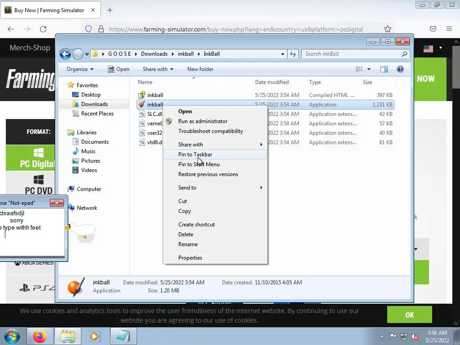Choose Pin to Taskbar
The height and width of the screenshot is (345, 460).
tap(215, 155)
